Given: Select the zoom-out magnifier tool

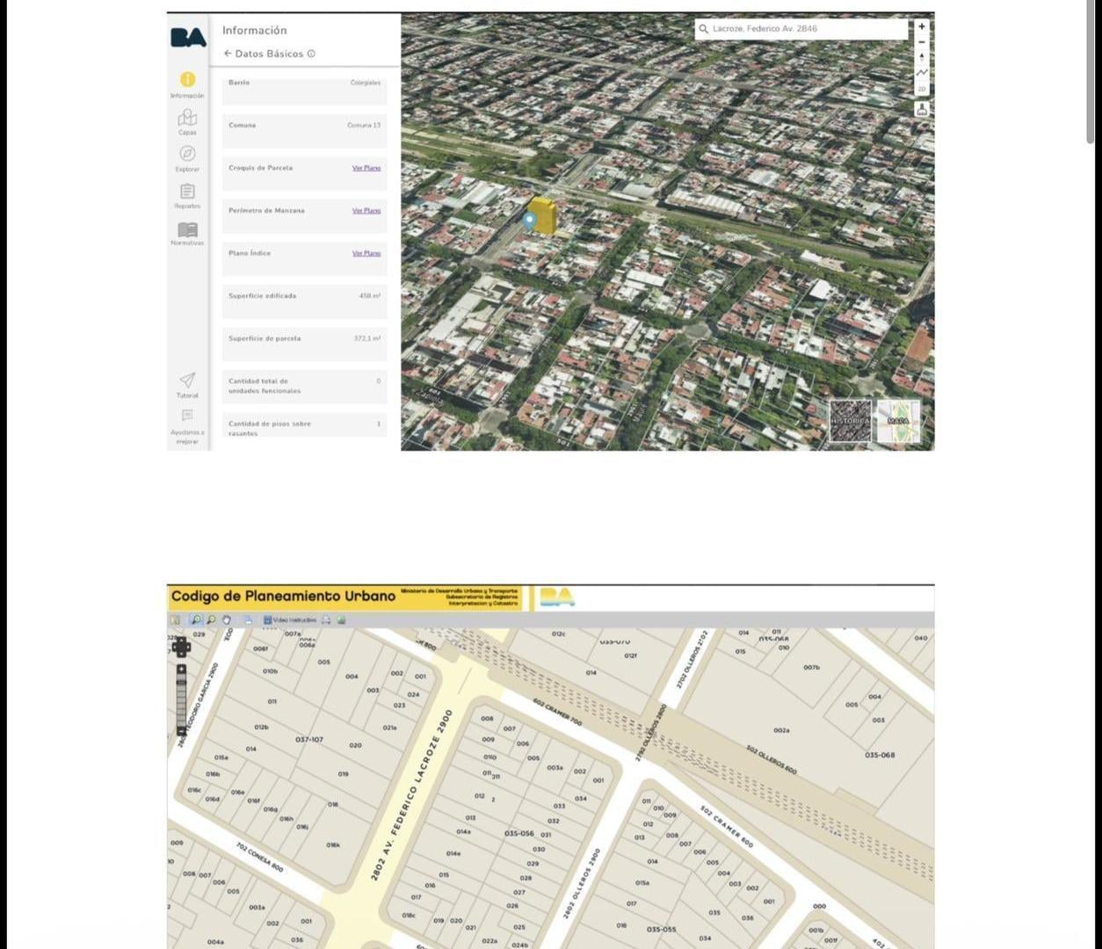Looking at the screenshot, I should pos(211,619).
